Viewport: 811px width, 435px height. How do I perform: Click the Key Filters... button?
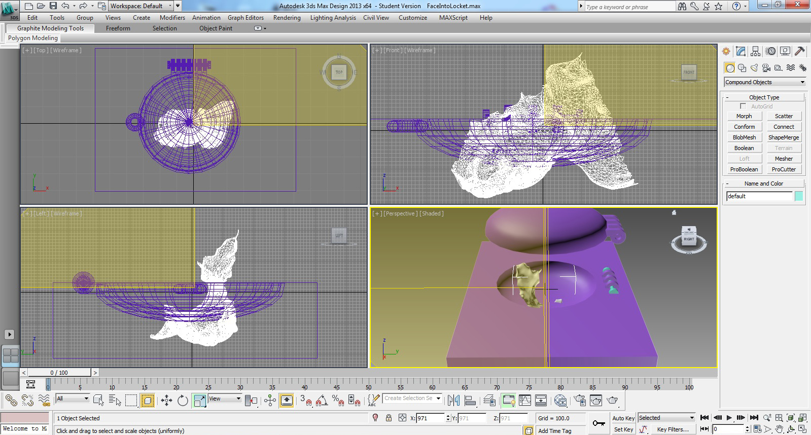pos(673,429)
